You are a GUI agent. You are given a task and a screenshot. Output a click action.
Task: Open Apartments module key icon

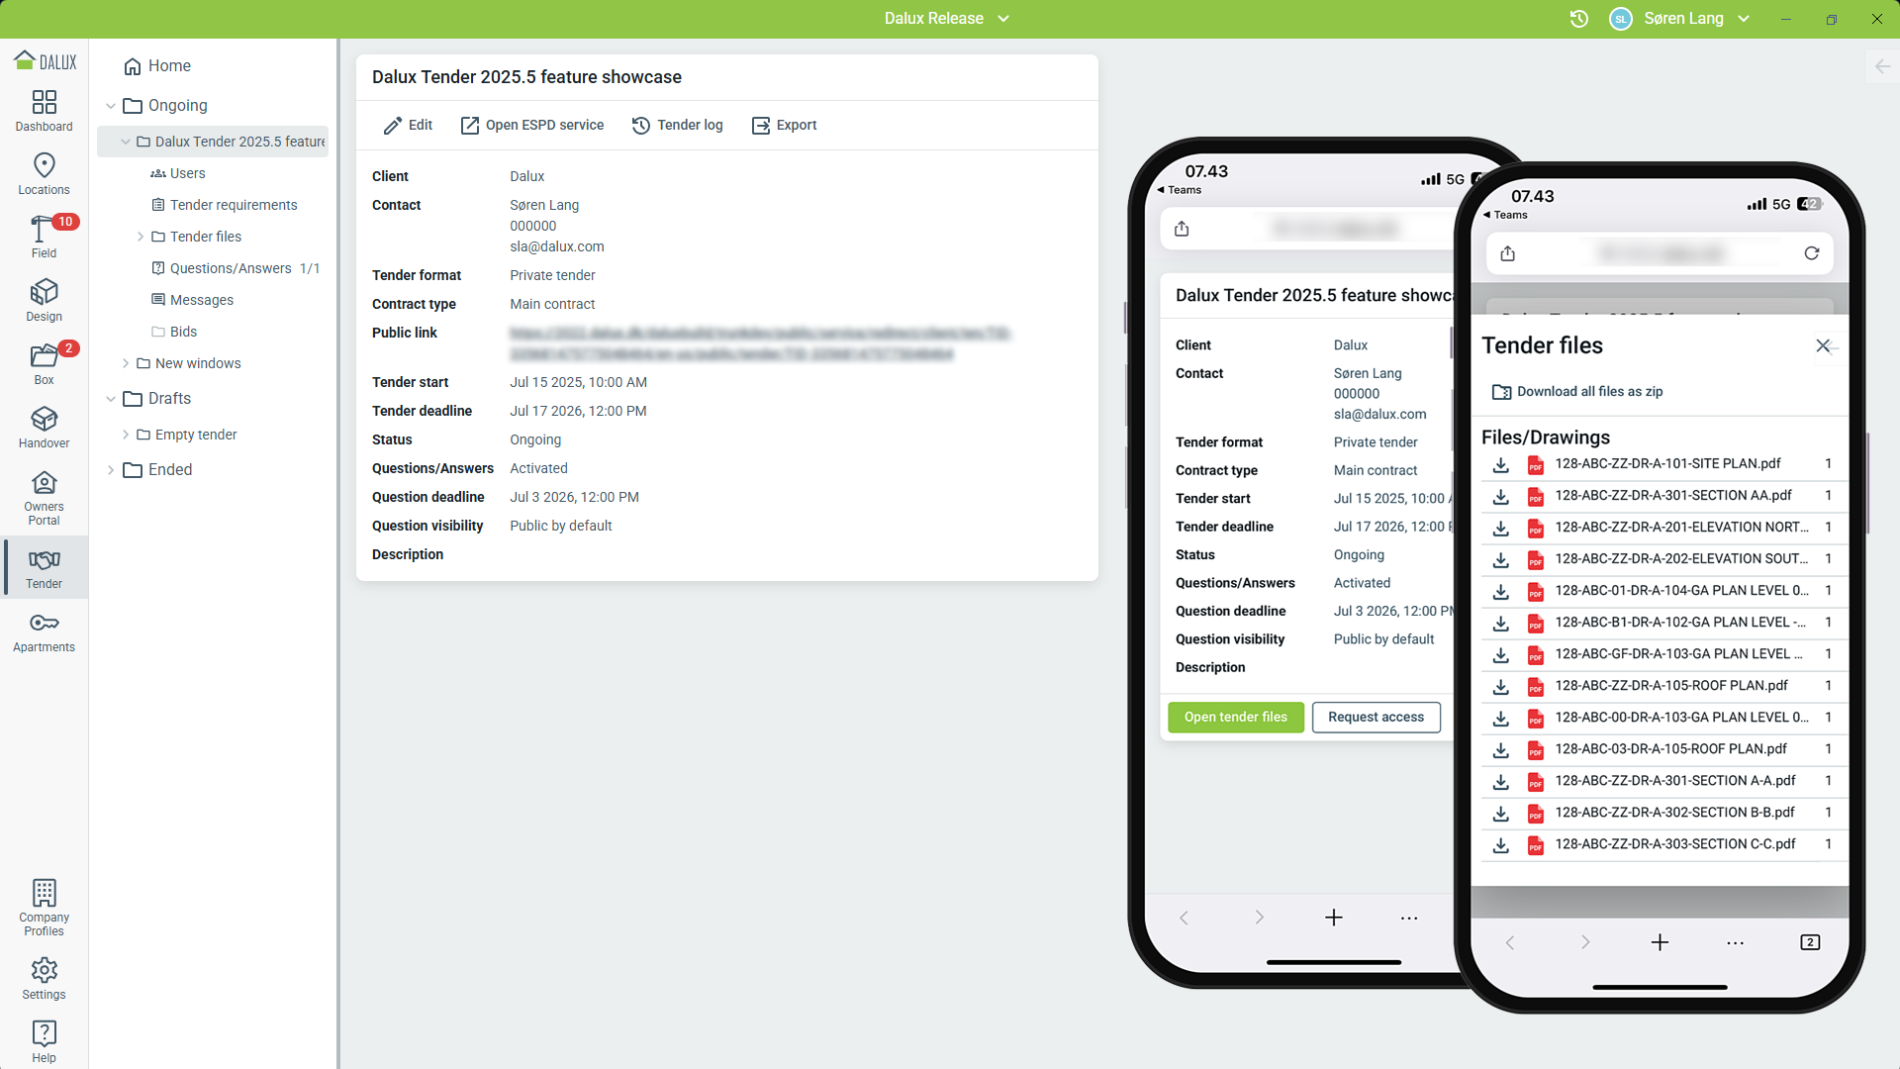click(x=44, y=624)
